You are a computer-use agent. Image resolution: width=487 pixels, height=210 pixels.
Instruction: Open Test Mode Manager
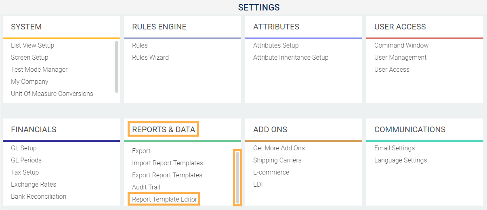click(39, 70)
